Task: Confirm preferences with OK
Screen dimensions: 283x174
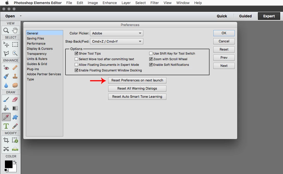Action: pos(224,33)
